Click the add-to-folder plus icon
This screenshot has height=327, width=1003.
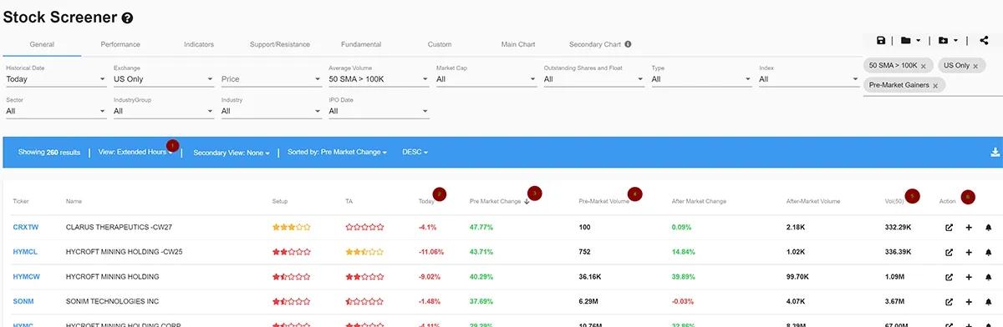[x=944, y=40]
